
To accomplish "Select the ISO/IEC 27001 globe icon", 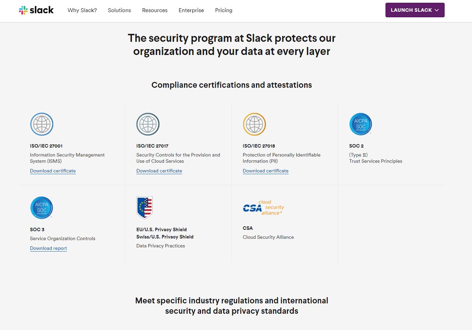I will point(42,124).
